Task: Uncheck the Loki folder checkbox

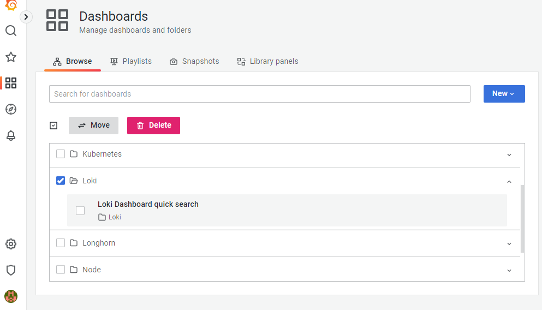Action: (61, 181)
